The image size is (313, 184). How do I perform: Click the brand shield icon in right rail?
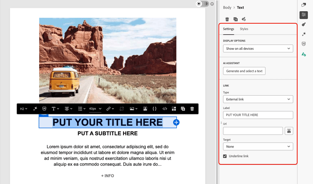tap(304, 44)
